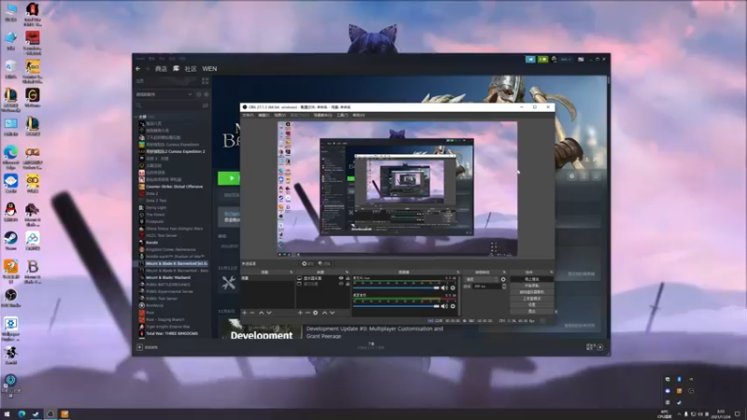747x420 pixels.
Task: Open Steam games and software filter dropdown
Action: point(164,94)
